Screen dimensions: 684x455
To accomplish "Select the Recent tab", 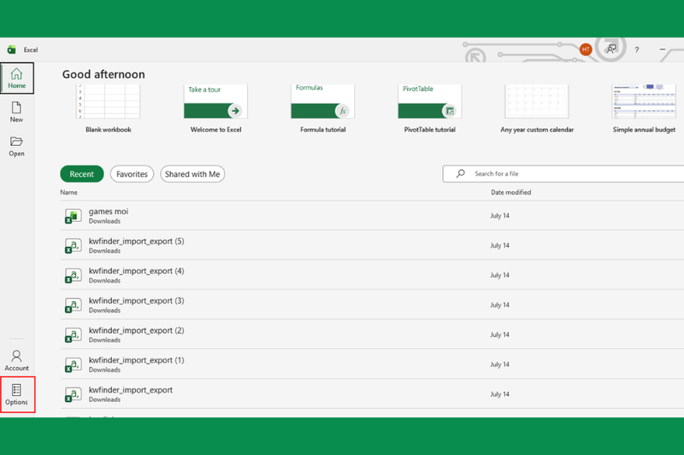I will pyautogui.click(x=81, y=174).
